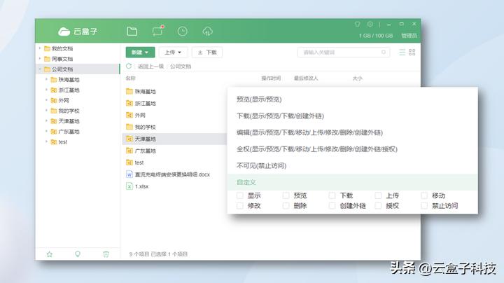The height and width of the screenshot is (283, 504).
Task: Expand 珠海基地 arrow in sidebar tree
Action: tap(46, 79)
